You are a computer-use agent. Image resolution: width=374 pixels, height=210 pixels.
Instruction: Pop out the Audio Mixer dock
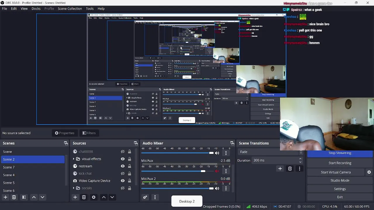tap(232, 143)
